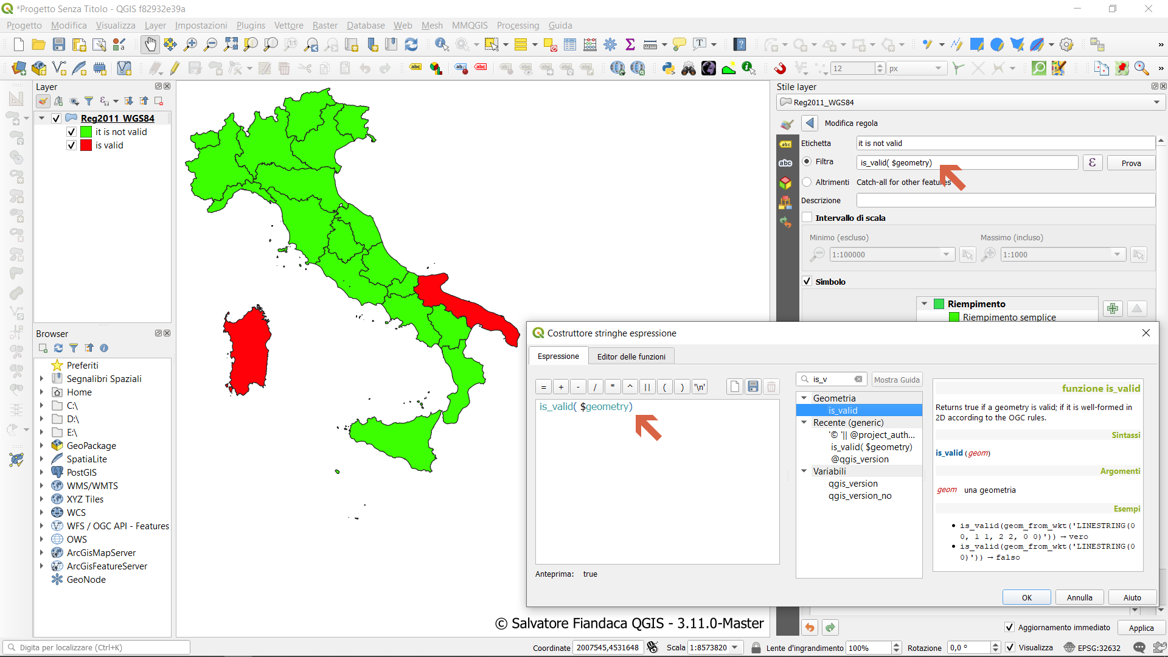Screen dimensions: 1168x657
Task: Click Annulla in expression builder dialog
Action: click(x=1079, y=597)
